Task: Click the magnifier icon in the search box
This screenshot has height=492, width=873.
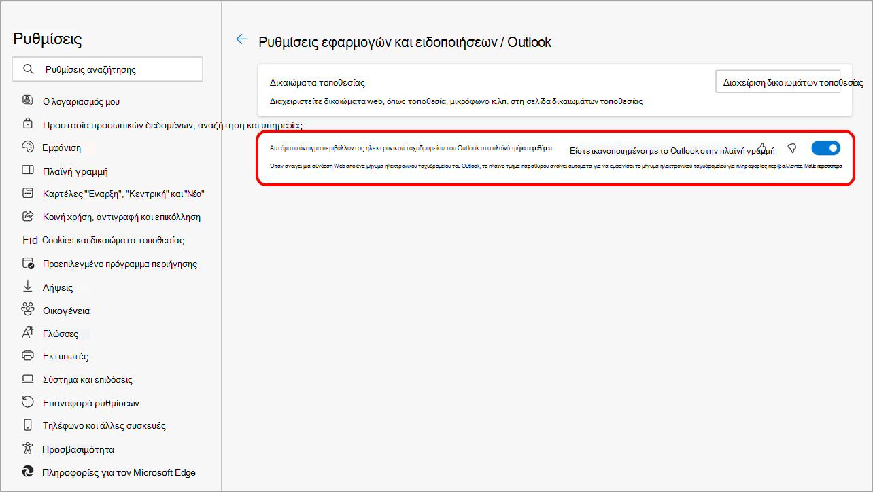Action: 28,69
